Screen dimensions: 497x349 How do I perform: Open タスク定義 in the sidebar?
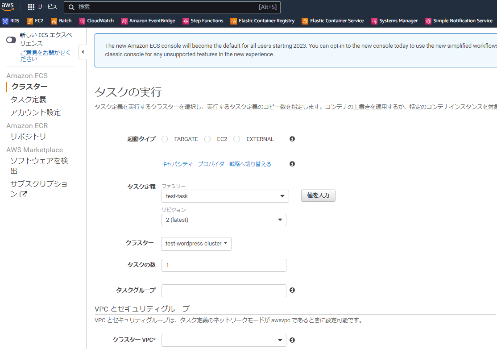(28, 100)
